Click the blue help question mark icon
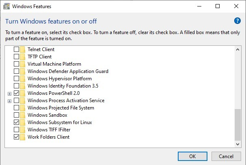 coord(237,21)
